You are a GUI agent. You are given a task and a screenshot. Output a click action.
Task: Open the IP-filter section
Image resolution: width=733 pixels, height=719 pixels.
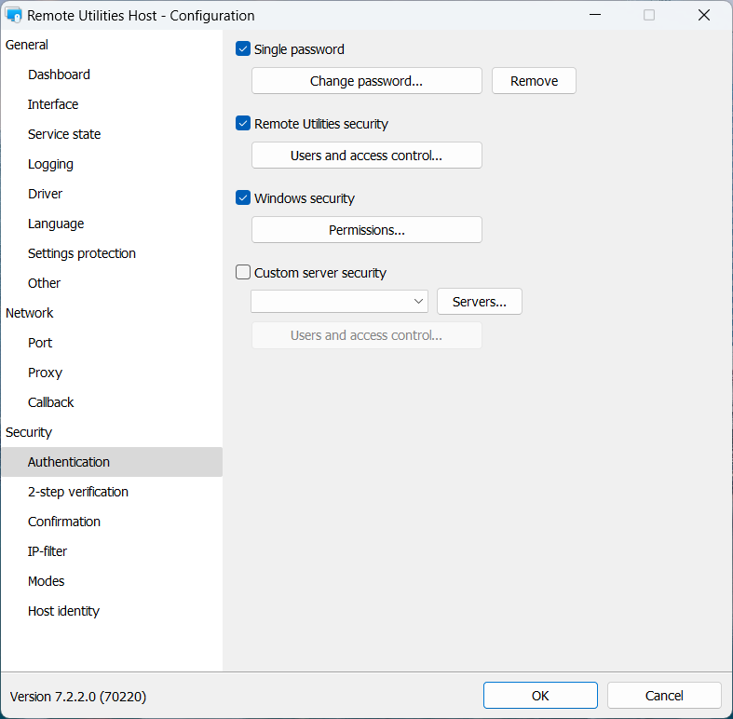pos(48,551)
